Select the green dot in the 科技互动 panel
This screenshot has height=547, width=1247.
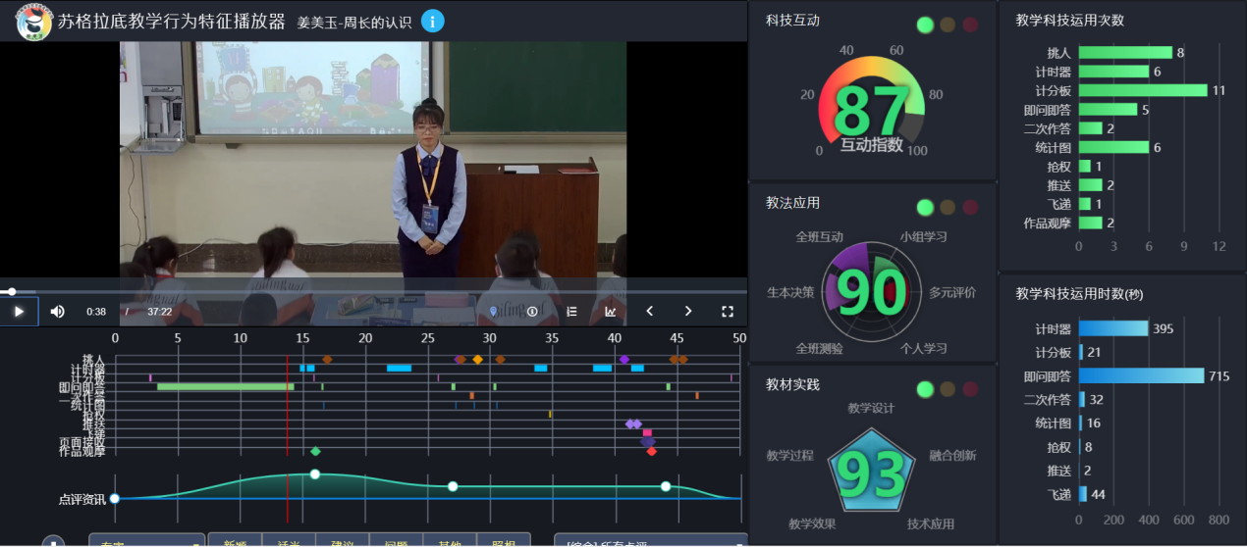925,25
